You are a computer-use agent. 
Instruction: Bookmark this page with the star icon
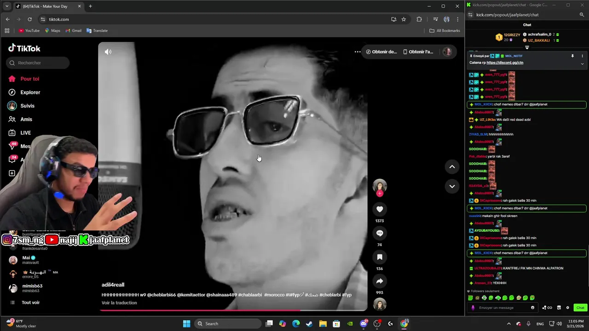tap(404, 19)
